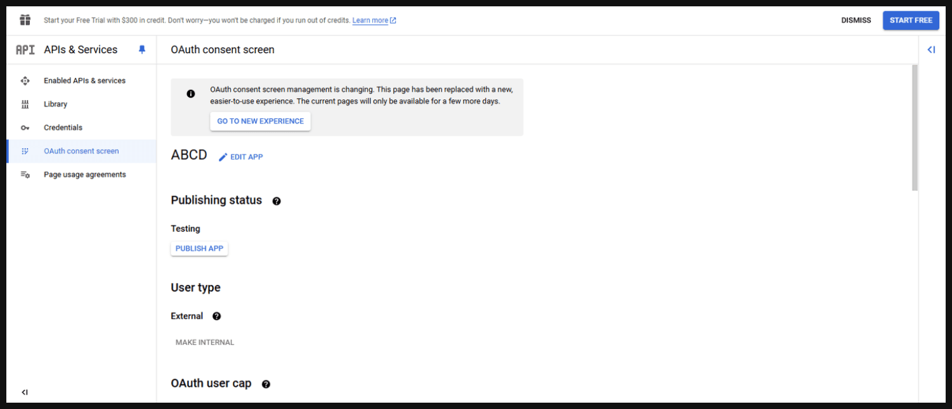This screenshot has height=409, width=952.
Task: Click the Learn more link
Action: point(370,20)
